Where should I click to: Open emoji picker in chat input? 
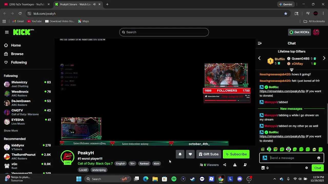(319, 158)
